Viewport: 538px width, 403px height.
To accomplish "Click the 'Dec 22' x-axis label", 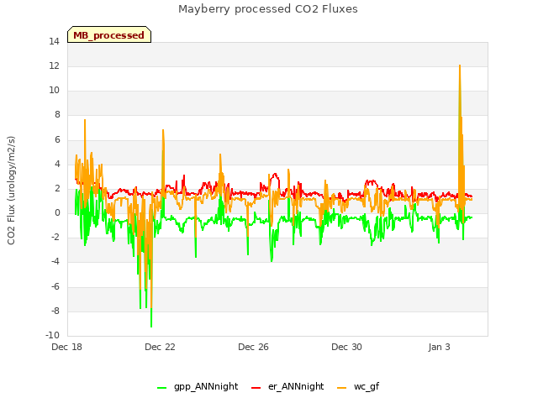I will coord(160,347).
